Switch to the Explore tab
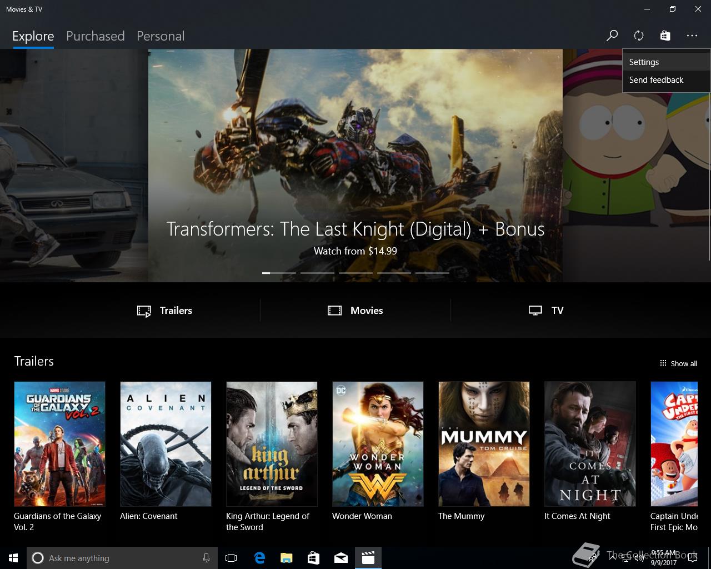 [x=33, y=36]
